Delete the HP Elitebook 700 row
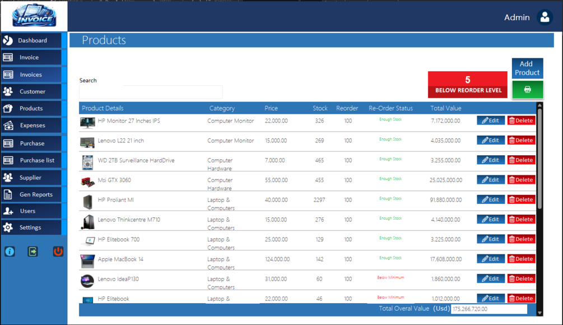The height and width of the screenshot is (325, 563). click(x=521, y=239)
